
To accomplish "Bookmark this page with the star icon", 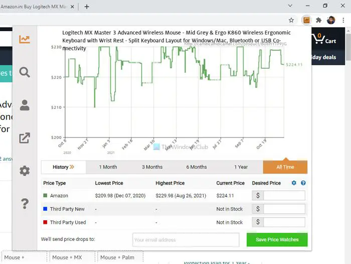I will click(291, 20).
